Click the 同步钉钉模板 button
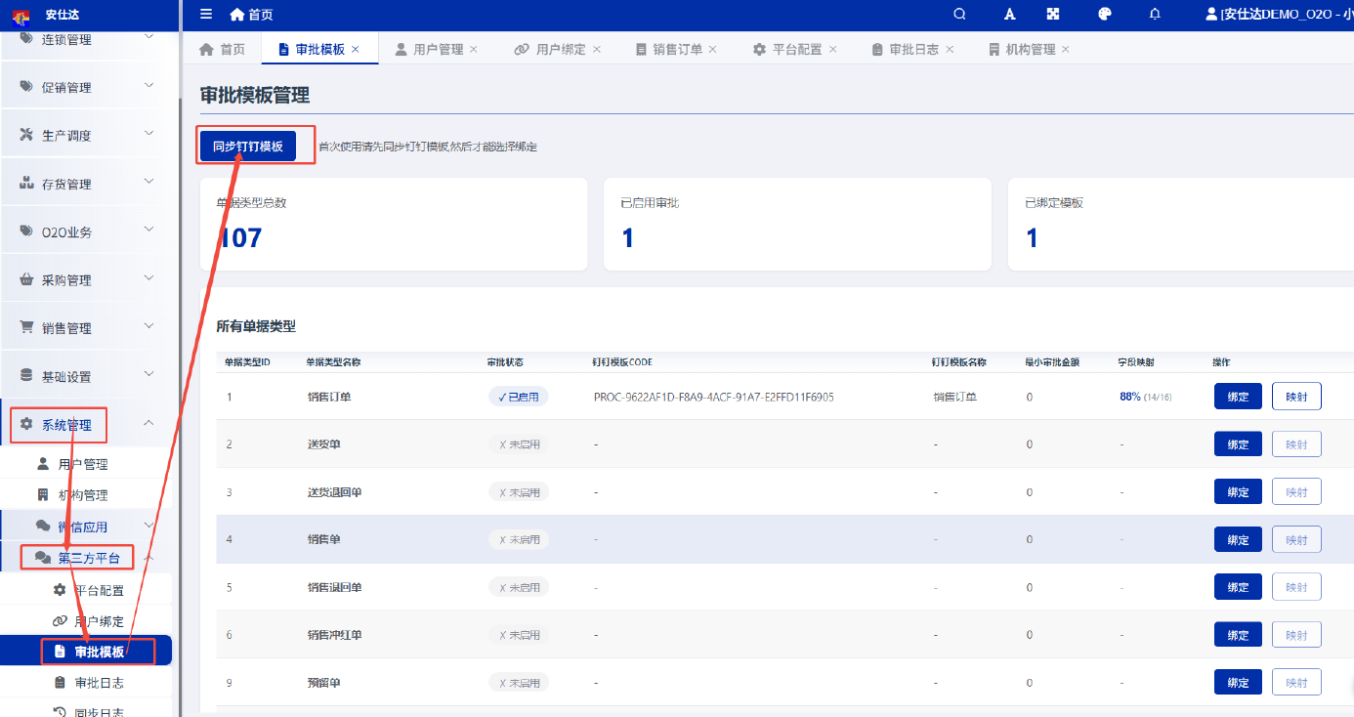The height and width of the screenshot is (717, 1354). 248,147
